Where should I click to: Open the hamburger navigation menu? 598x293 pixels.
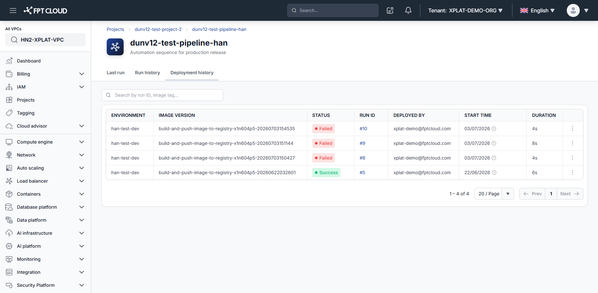click(13, 10)
